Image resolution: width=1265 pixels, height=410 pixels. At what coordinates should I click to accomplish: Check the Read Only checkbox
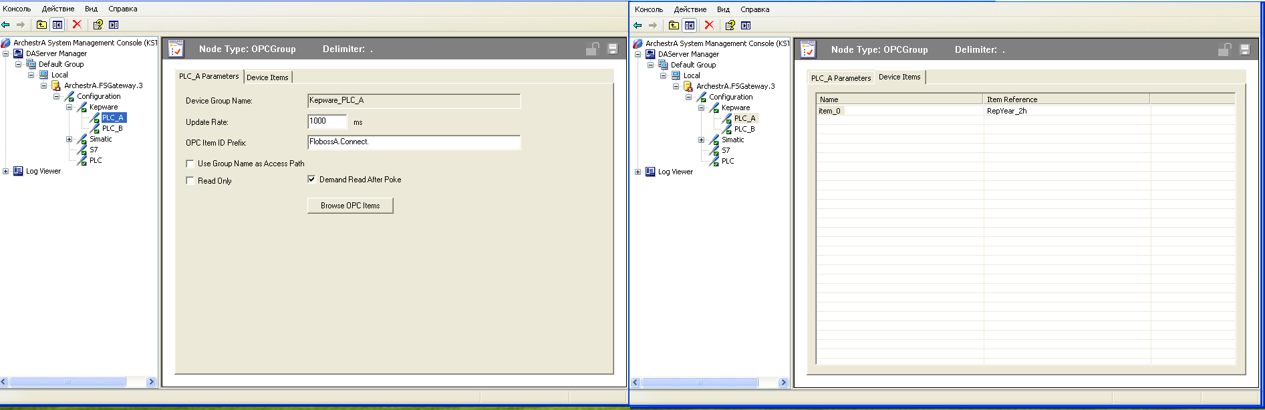coord(190,180)
